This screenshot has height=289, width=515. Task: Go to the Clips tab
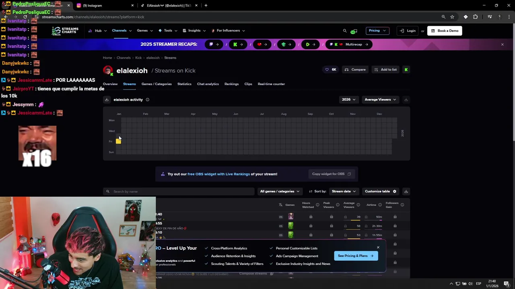pyautogui.click(x=248, y=84)
